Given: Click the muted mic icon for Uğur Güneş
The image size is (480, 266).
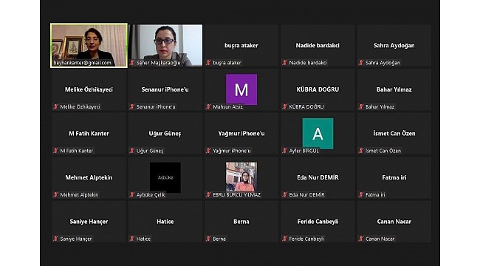Looking at the screenshot, I should [x=132, y=151].
